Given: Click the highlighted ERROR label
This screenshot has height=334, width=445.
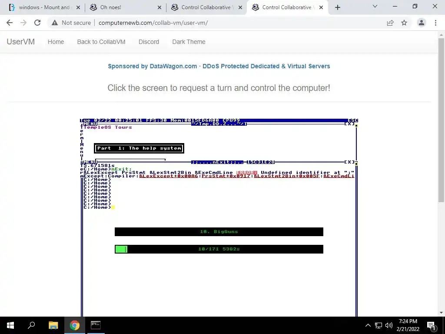Looking at the screenshot, I should pyautogui.click(x=247, y=172).
